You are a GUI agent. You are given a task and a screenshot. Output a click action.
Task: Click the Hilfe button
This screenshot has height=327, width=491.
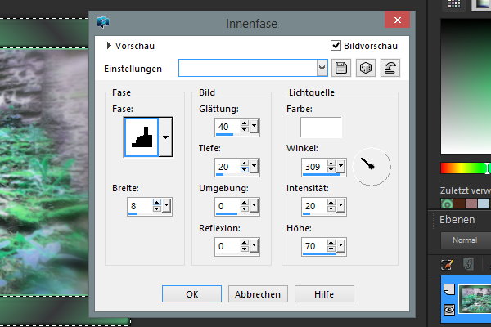(x=324, y=294)
